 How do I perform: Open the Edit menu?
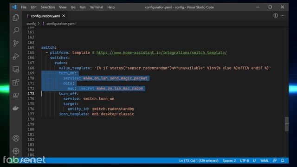[33, 7]
